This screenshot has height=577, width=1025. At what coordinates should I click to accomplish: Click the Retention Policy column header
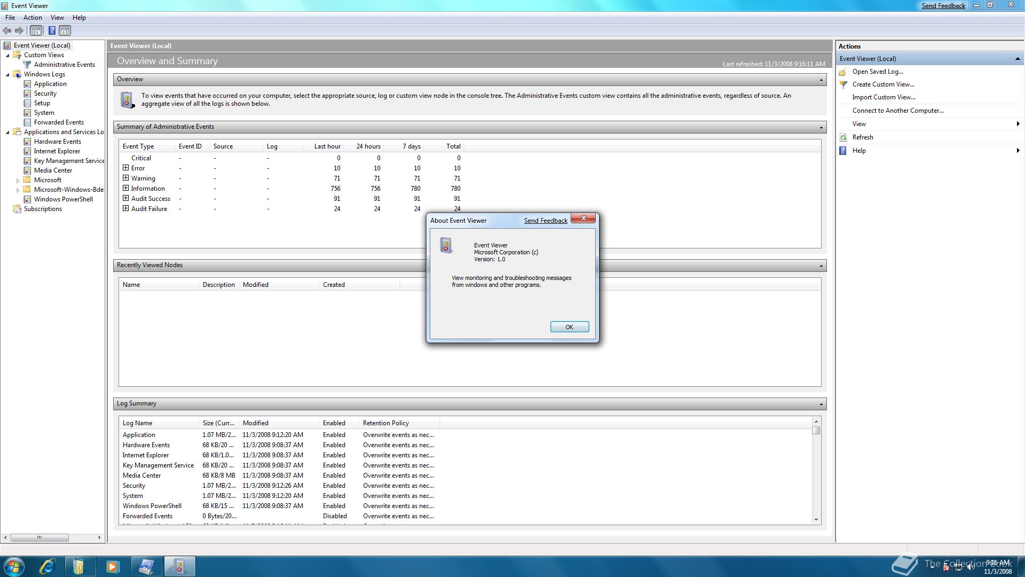coord(399,423)
